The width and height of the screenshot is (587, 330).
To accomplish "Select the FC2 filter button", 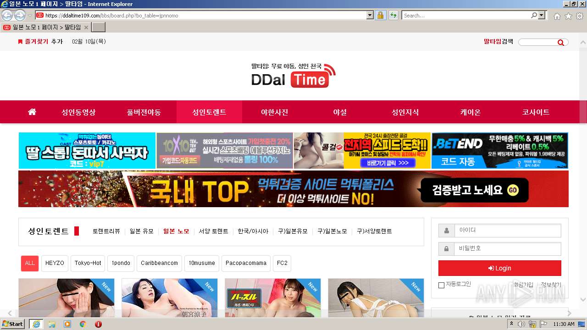I will (282, 263).
